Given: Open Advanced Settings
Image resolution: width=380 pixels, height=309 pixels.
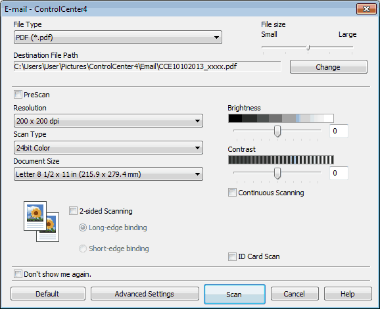Looking at the screenshot, I should coord(145,294).
